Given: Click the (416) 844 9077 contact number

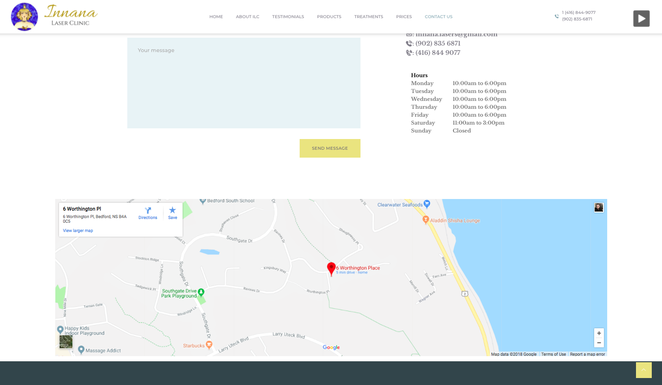Looking at the screenshot, I should pos(438,53).
